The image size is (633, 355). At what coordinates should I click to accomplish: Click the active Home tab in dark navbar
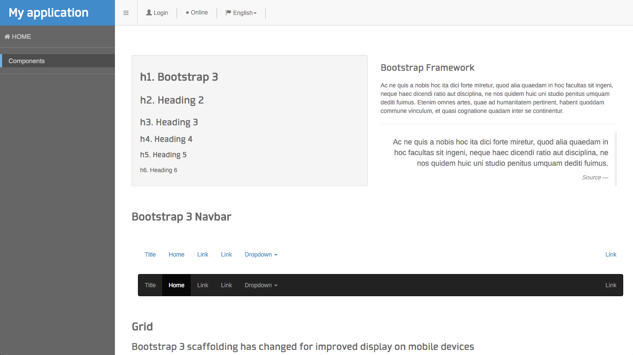176,285
